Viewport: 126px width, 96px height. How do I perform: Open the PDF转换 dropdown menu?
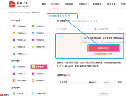[x=55, y=4]
